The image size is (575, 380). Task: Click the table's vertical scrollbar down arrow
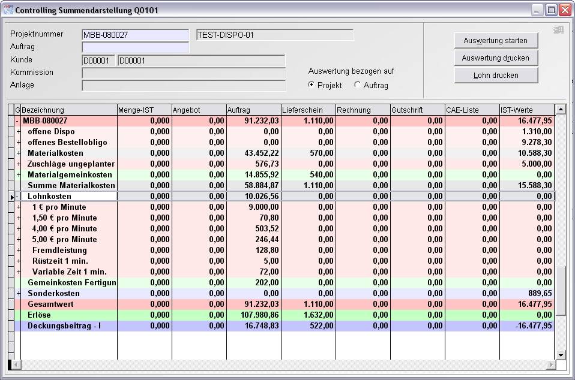561,355
